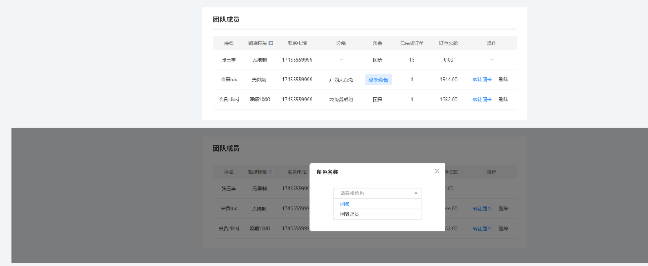The width and height of the screenshot is (648, 266).
Task: Click 删除 for 会员iuk in the dimmed table
Action: [503, 208]
